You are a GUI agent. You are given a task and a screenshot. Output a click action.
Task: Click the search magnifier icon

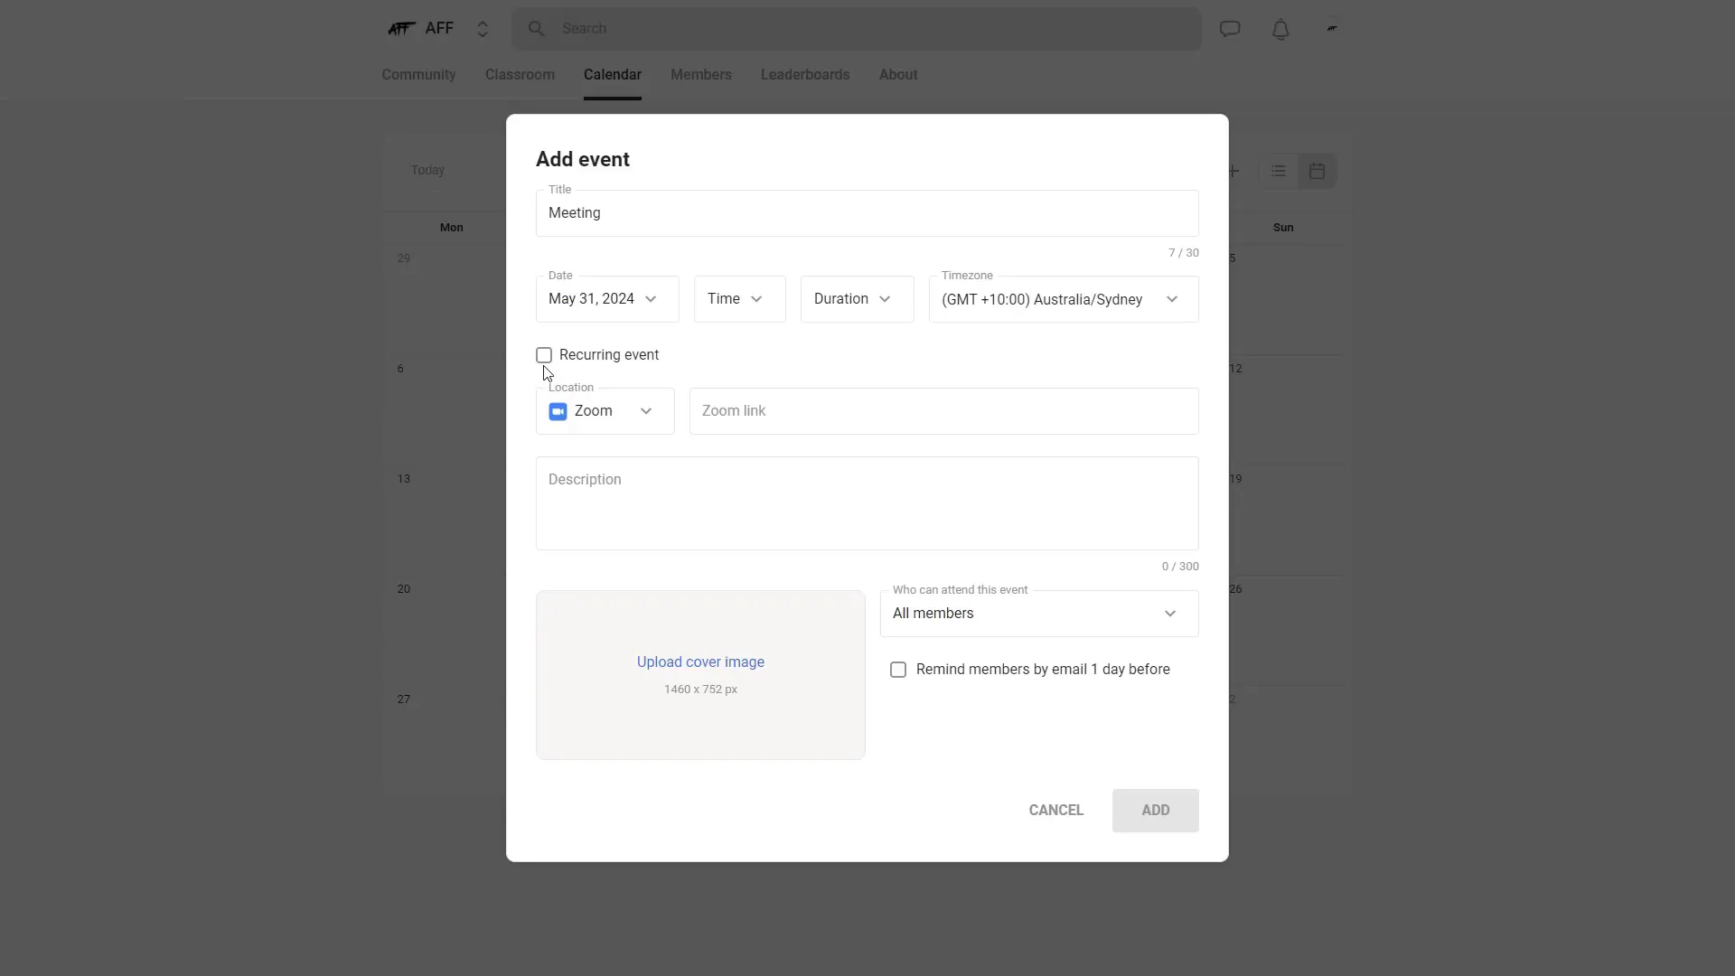537,29
